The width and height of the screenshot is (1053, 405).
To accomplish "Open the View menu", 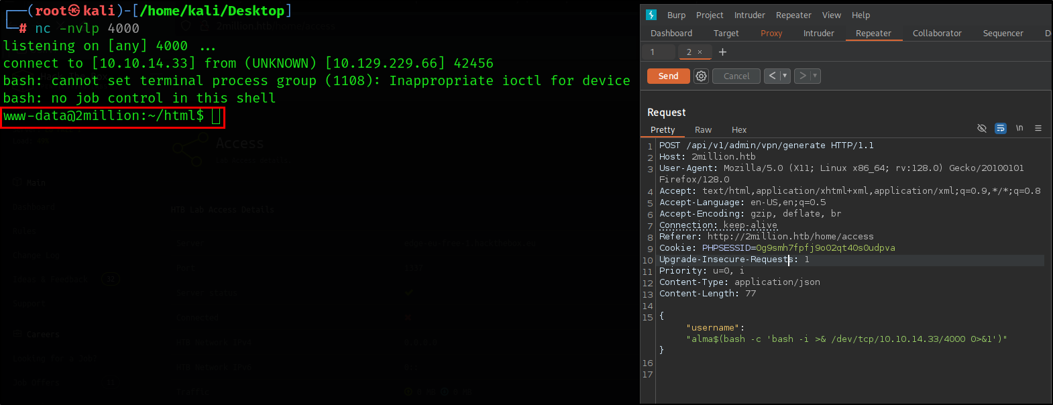I will click(x=832, y=15).
